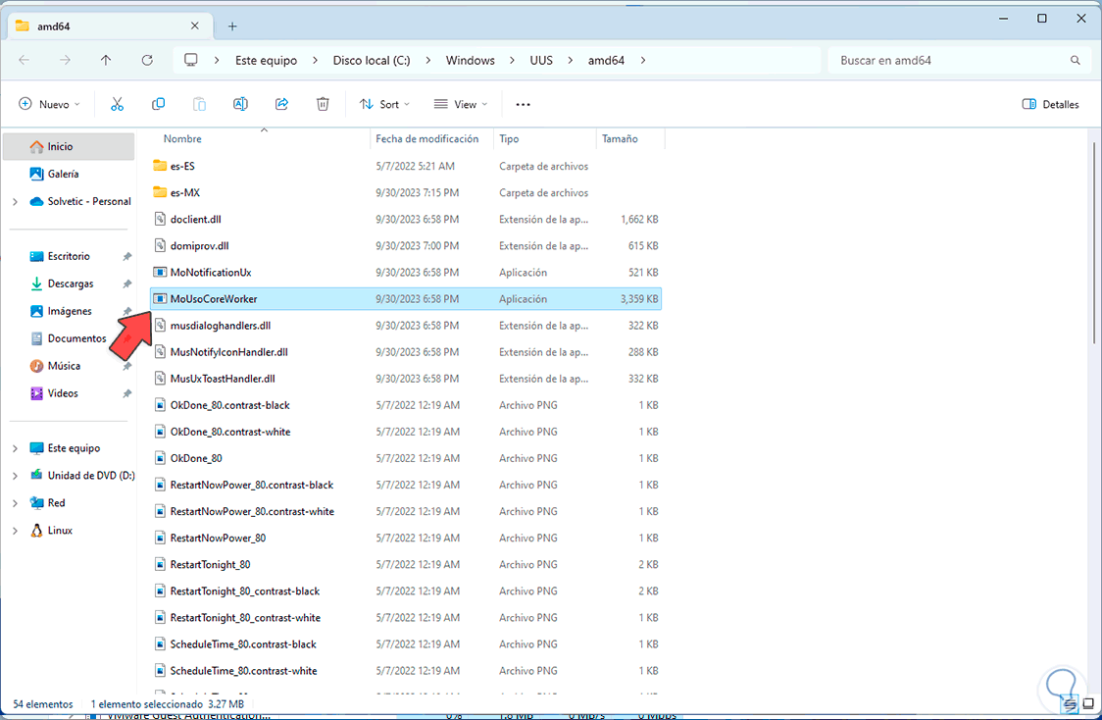This screenshot has width=1102, height=720.
Task: Click the Delete trash icon
Action: [x=323, y=104]
